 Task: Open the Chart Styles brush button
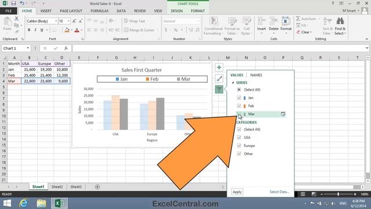click(x=219, y=78)
